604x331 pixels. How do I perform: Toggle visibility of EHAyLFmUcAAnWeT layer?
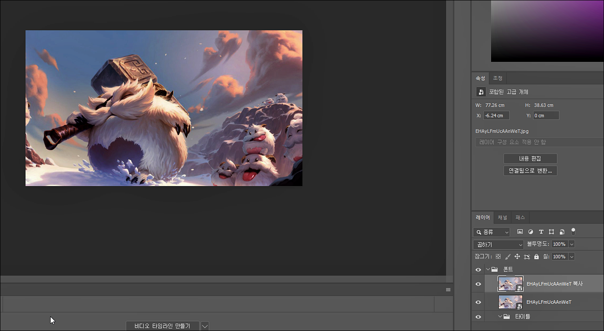[478, 302]
